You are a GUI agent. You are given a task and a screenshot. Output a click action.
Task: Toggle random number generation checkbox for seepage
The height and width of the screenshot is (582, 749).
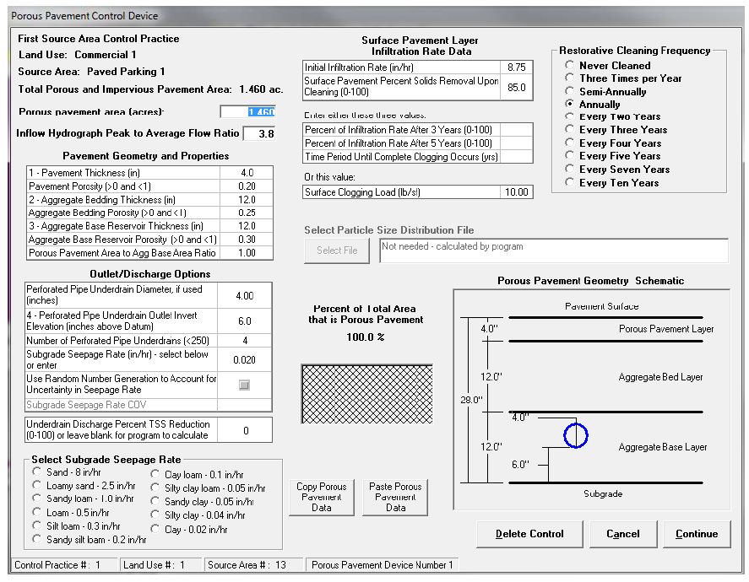pos(244,385)
